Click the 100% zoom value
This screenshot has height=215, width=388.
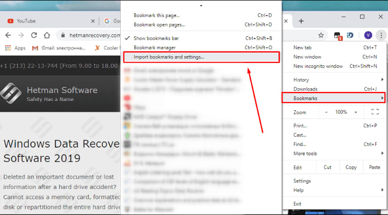[341, 112]
